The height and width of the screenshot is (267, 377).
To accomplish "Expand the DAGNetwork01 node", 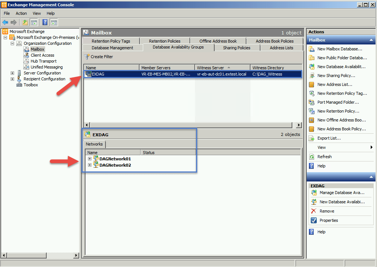I will tap(90, 159).
